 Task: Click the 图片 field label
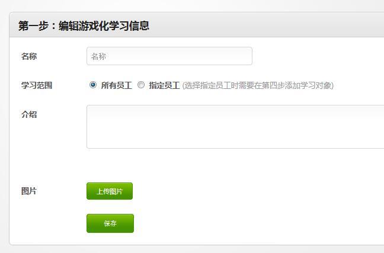pos(29,191)
